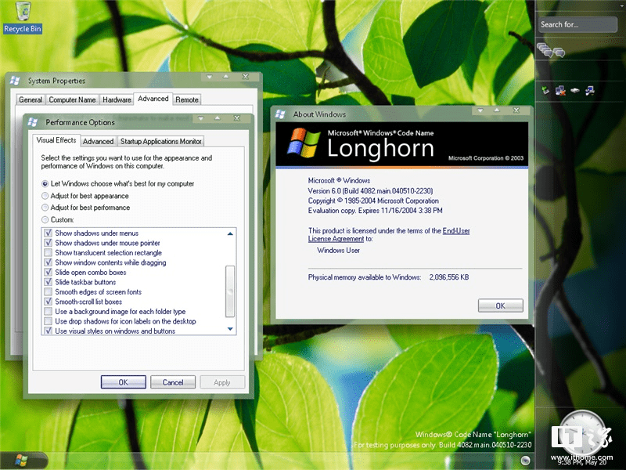Uncheck Show shadows under mouse pointer
The width and height of the screenshot is (626, 470).
coord(49,243)
